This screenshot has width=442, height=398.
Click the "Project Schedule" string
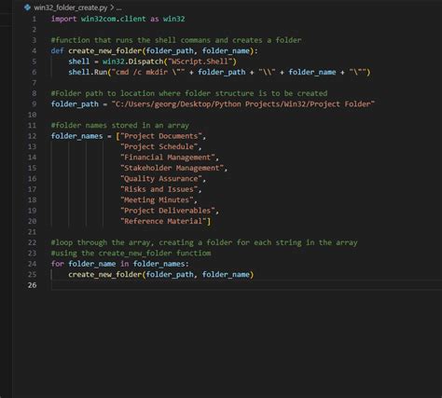(159, 146)
